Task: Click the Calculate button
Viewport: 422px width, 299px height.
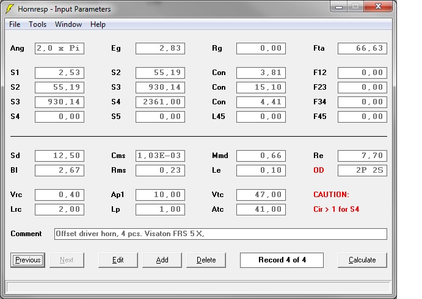Action: pos(362,260)
